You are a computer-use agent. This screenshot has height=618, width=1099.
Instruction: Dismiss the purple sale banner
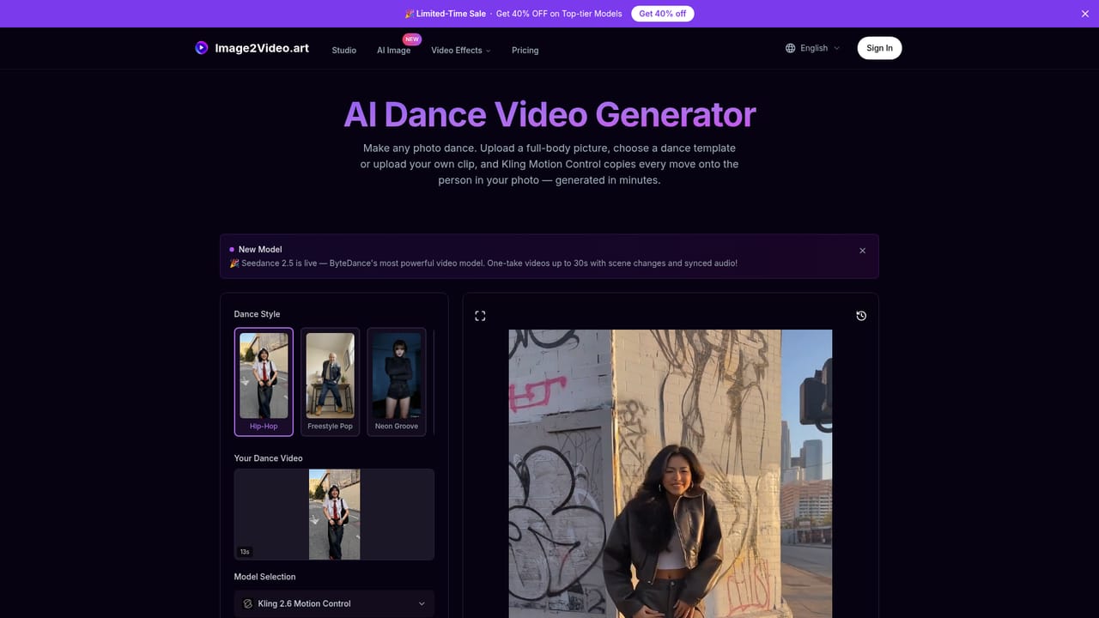coord(1084,14)
